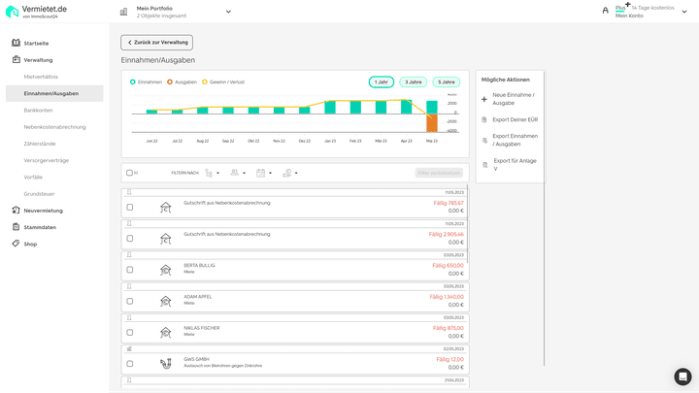Click the Shop tag icon in sidebar
The height and width of the screenshot is (393, 699).
(x=16, y=244)
